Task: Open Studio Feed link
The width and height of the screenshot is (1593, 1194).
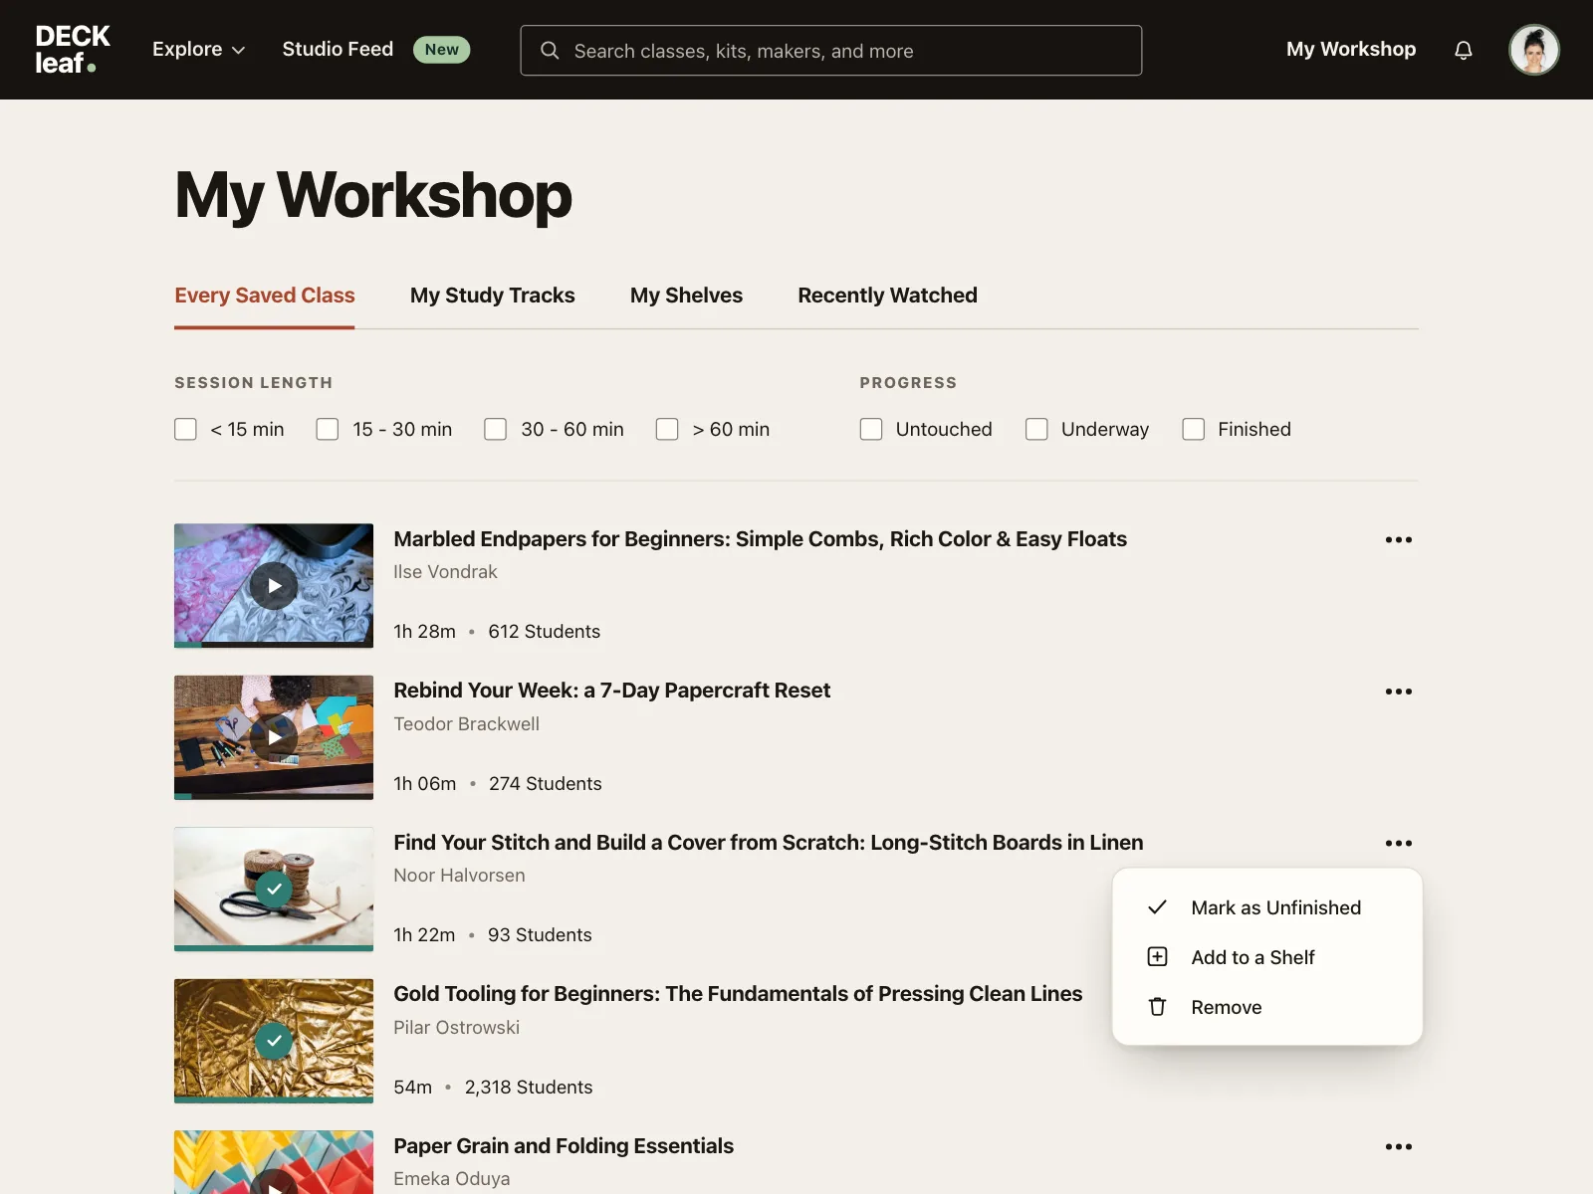Action: click(338, 50)
